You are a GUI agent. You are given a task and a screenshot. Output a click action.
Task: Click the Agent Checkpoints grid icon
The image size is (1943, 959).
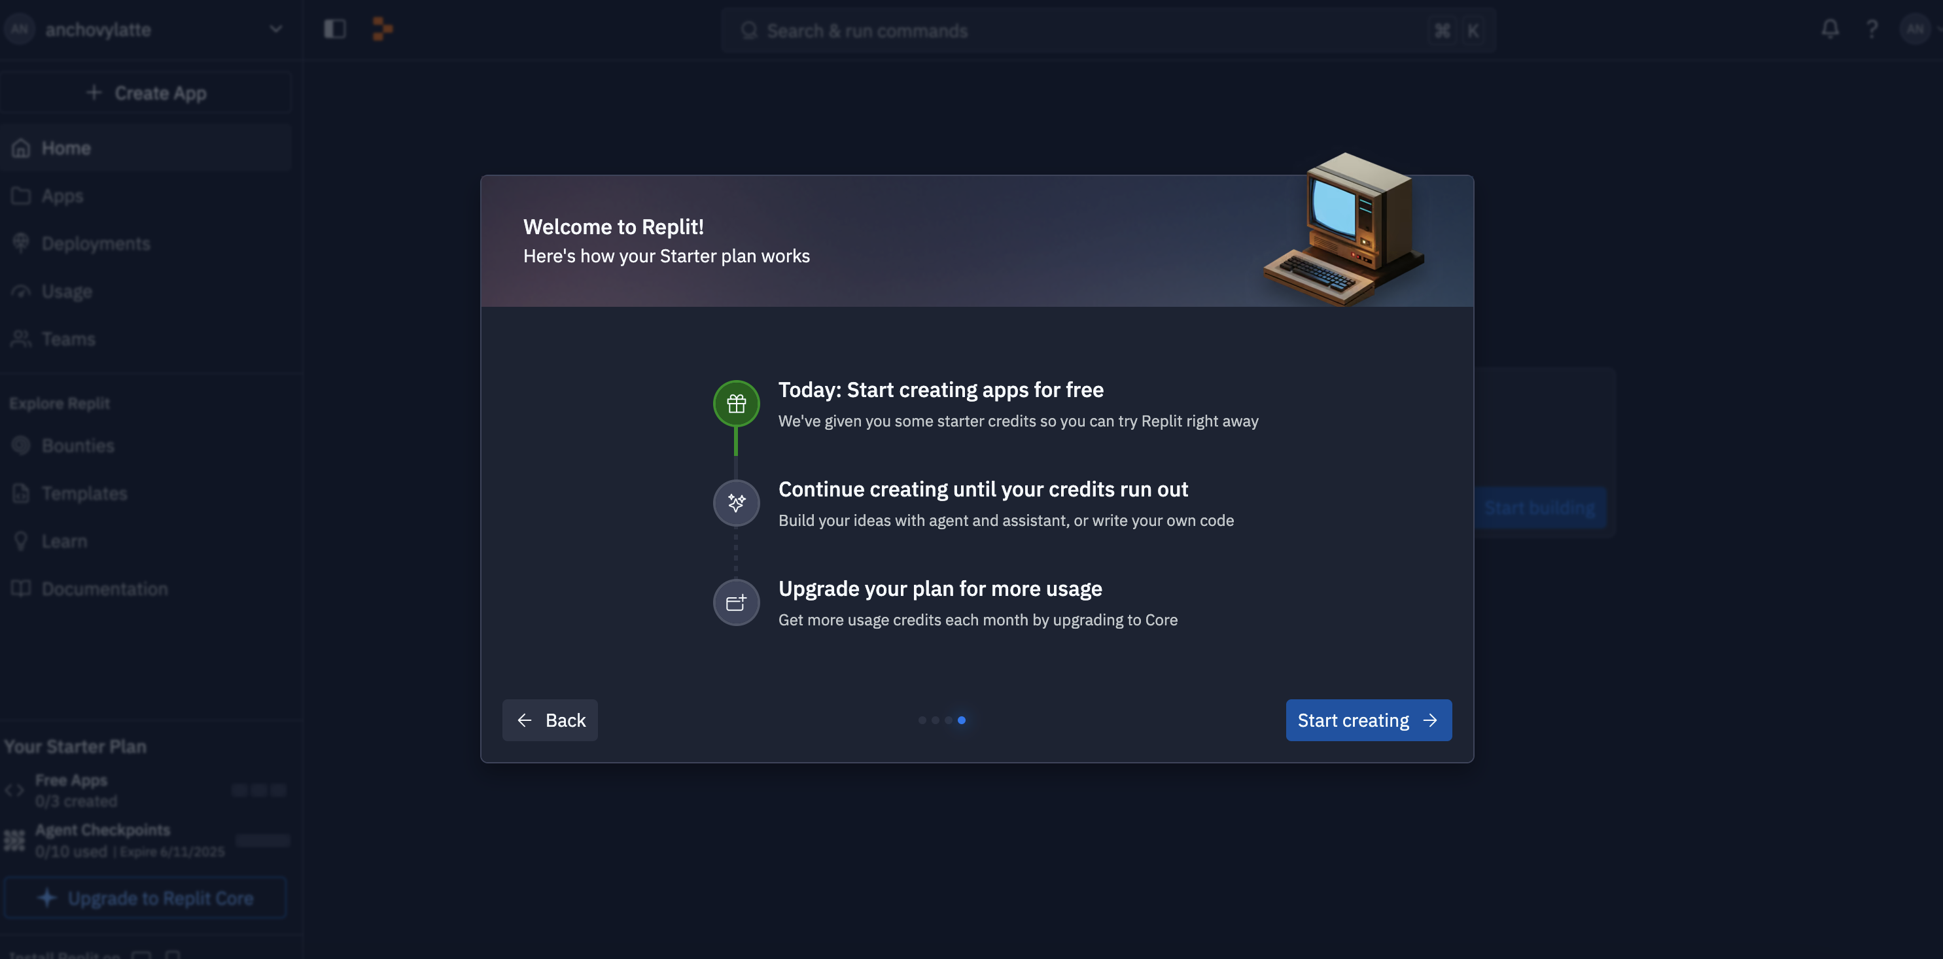point(14,840)
